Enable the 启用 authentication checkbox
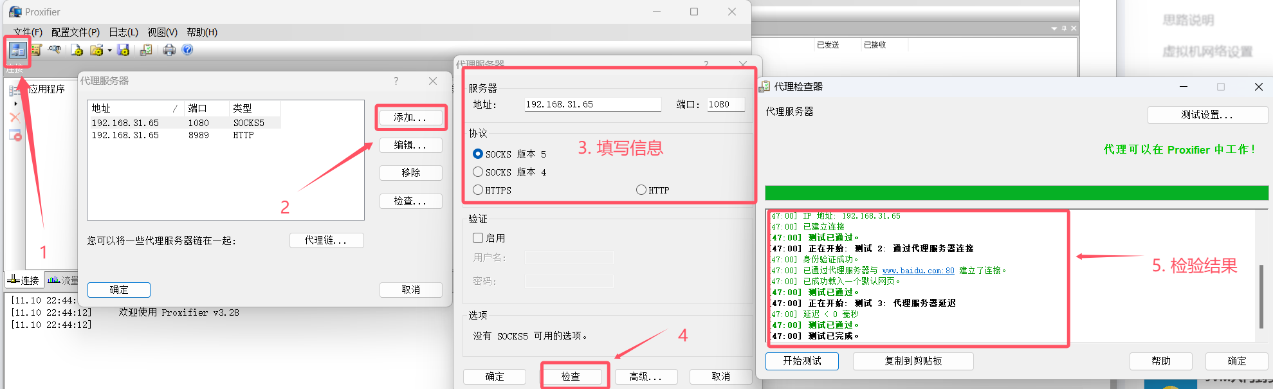This screenshot has width=1273, height=389. (478, 238)
